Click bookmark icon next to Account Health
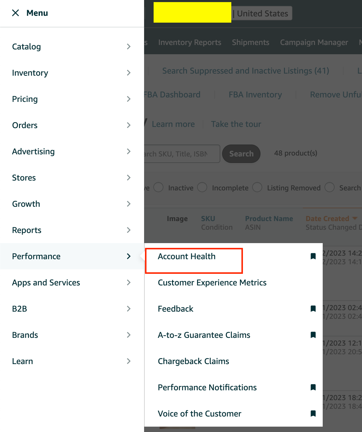 pyautogui.click(x=313, y=256)
